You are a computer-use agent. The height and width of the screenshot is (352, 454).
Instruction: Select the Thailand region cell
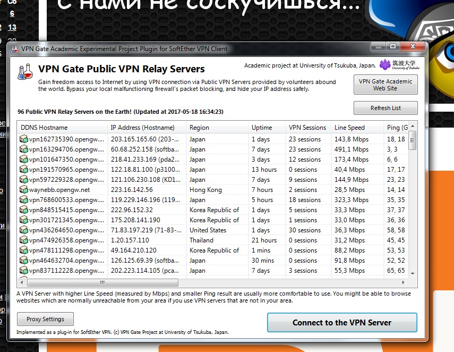pyautogui.click(x=202, y=240)
